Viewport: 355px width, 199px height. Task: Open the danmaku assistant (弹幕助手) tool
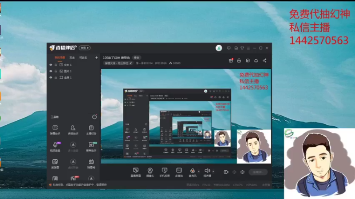click(55, 130)
